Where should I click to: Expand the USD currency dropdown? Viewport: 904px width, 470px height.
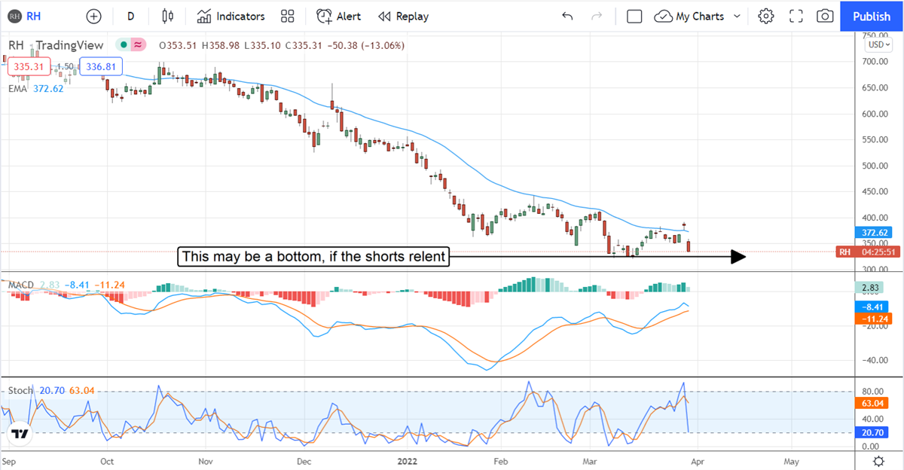tap(877, 44)
